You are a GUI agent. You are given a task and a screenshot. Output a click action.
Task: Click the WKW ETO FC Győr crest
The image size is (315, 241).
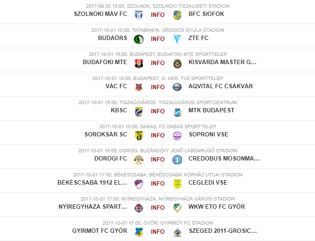click(177, 208)
